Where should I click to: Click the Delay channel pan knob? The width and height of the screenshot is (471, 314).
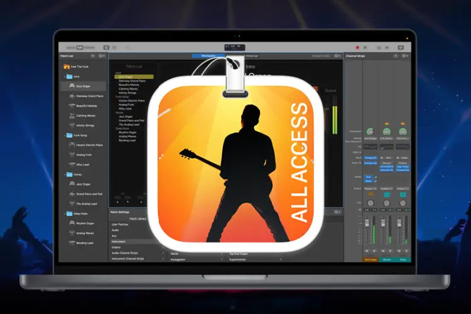[x=403, y=203]
